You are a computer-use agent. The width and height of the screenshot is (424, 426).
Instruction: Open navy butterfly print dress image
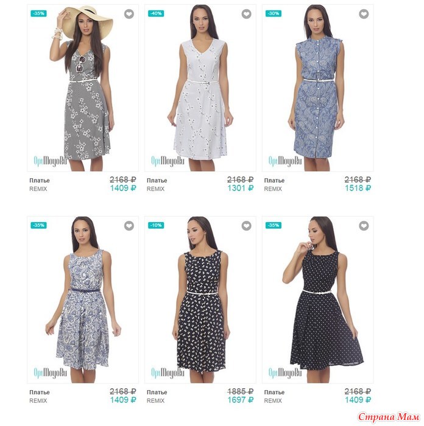(x=200, y=299)
